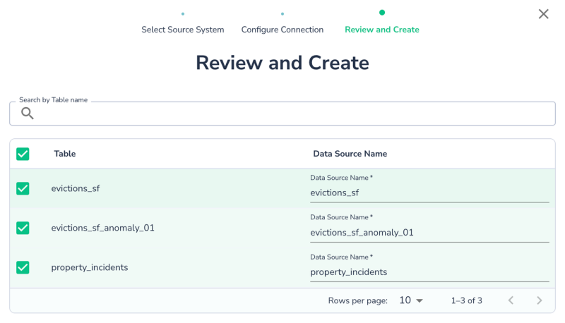Click the search magnifier icon
The image size is (565, 323).
point(28,114)
